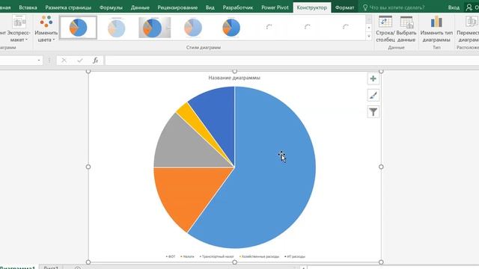Click the left middle chart resize handle

[88, 167]
